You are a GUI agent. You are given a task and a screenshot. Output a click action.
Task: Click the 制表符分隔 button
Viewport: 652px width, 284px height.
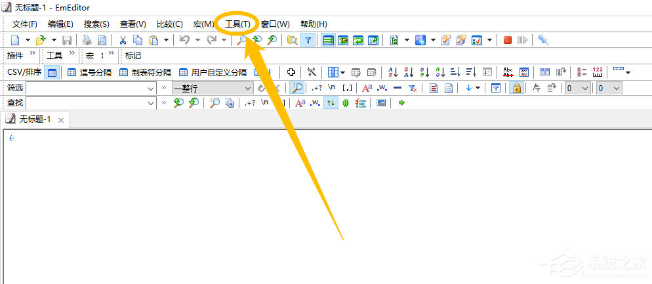pyautogui.click(x=145, y=72)
